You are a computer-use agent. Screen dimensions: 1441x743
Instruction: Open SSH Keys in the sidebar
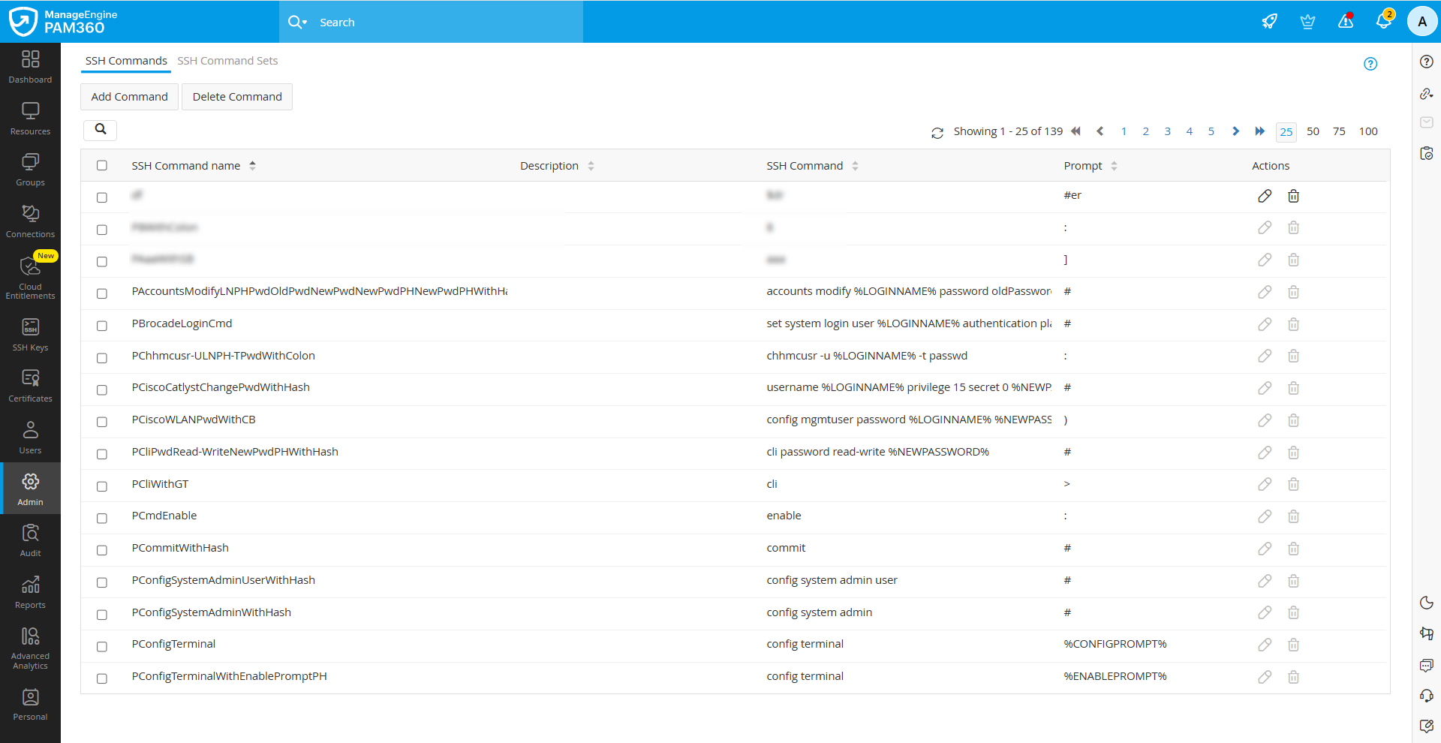coord(30,335)
